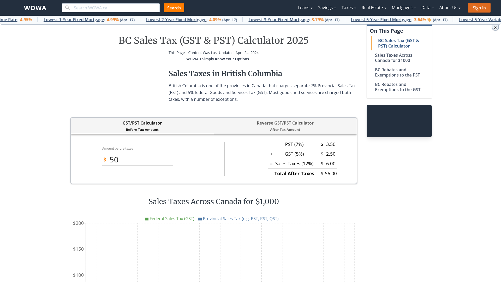Click the Sign In button
Viewport: 501px width, 282px height.
pos(479,8)
